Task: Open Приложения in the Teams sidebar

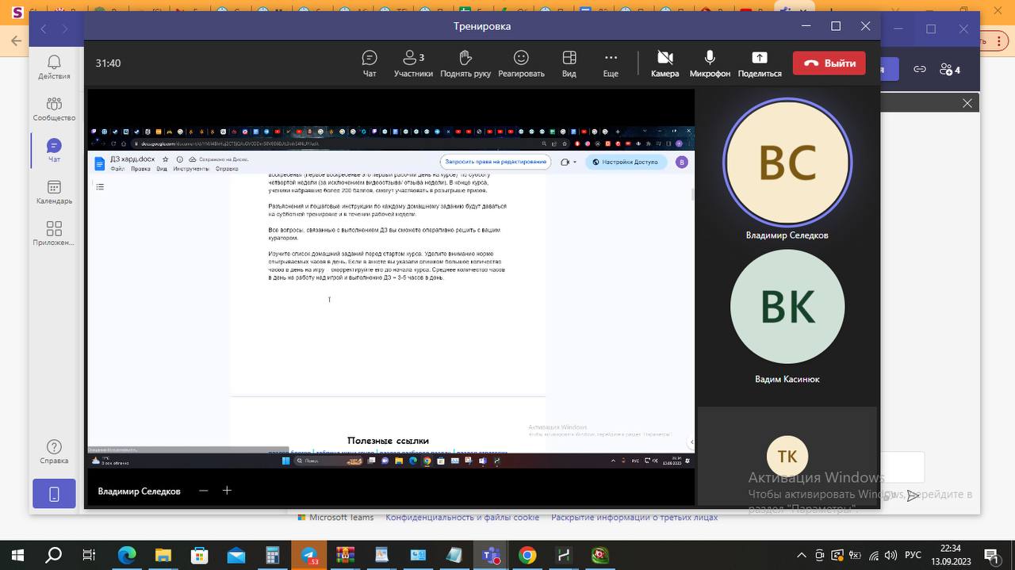Action: [x=54, y=233]
